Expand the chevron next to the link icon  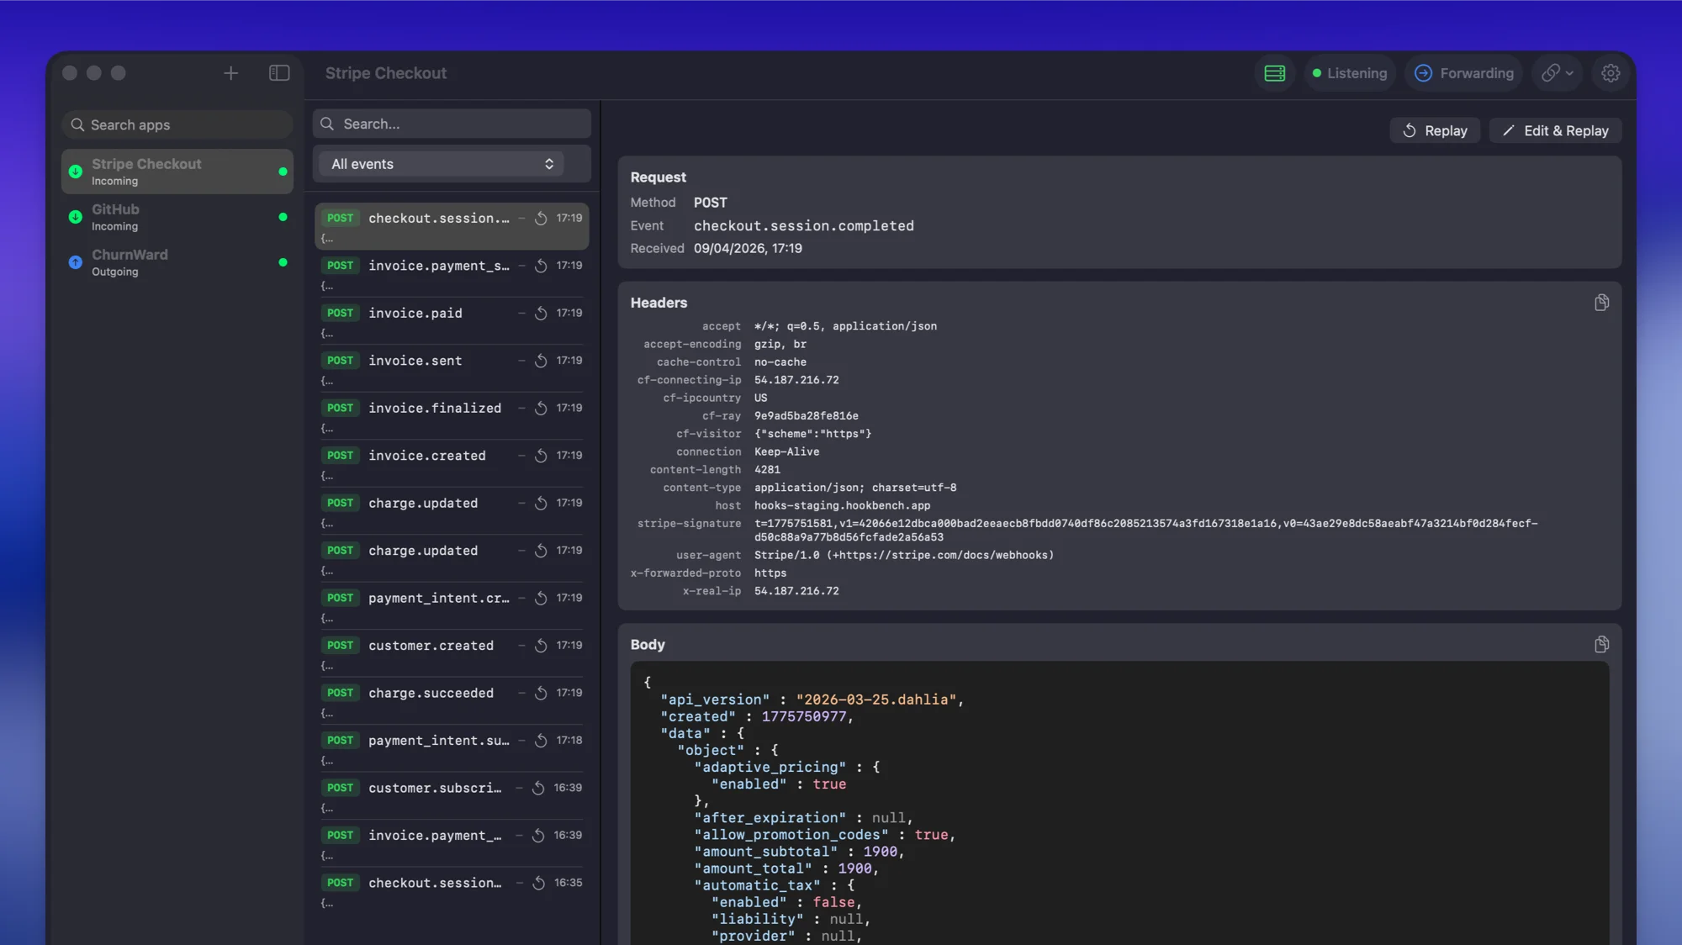[1569, 73]
